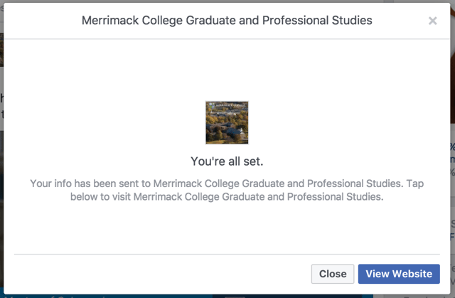Image resolution: width=455 pixels, height=298 pixels.
Task: Click the Merrimack campus thumbnail image
Action: pyautogui.click(x=227, y=122)
